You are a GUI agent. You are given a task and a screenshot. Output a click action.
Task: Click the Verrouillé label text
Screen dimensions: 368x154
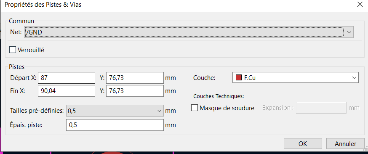point(31,50)
